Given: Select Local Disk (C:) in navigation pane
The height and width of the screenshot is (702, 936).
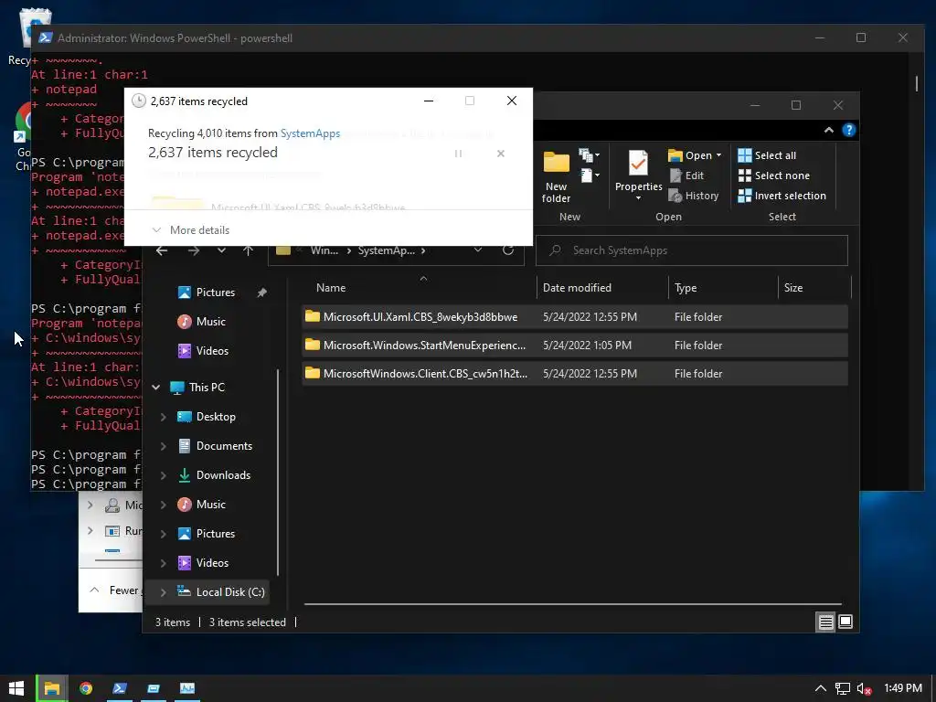Looking at the screenshot, I should pyautogui.click(x=221, y=592).
